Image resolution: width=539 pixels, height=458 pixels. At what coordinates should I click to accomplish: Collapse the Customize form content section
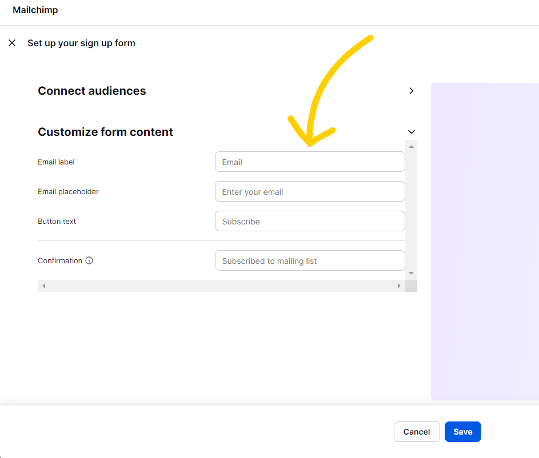point(411,132)
